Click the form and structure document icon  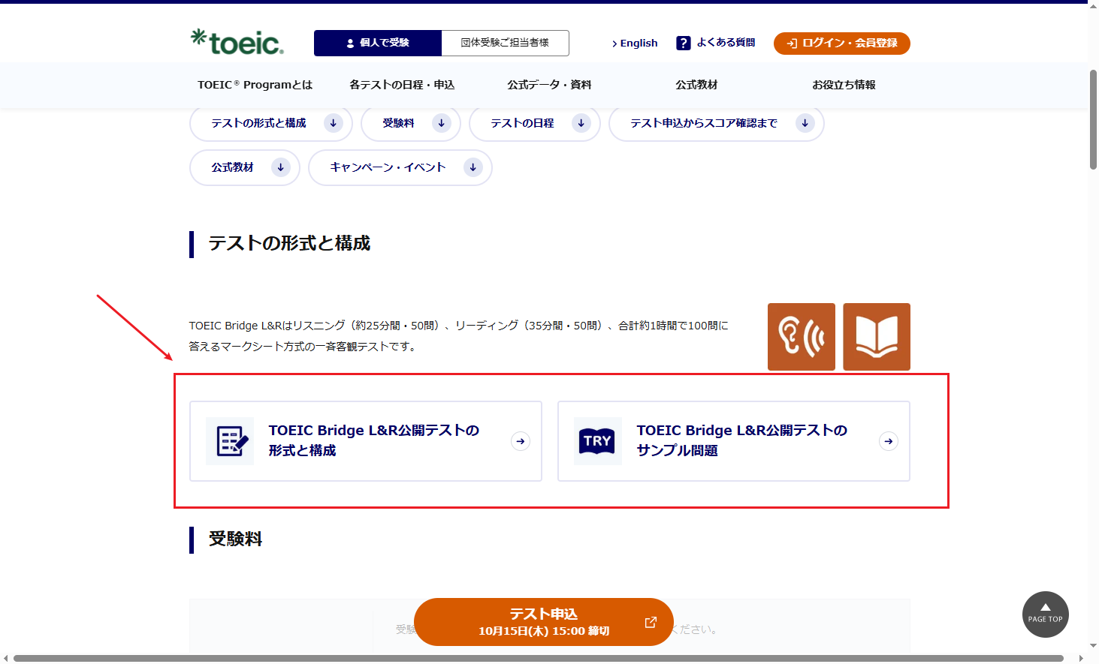pyautogui.click(x=230, y=441)
